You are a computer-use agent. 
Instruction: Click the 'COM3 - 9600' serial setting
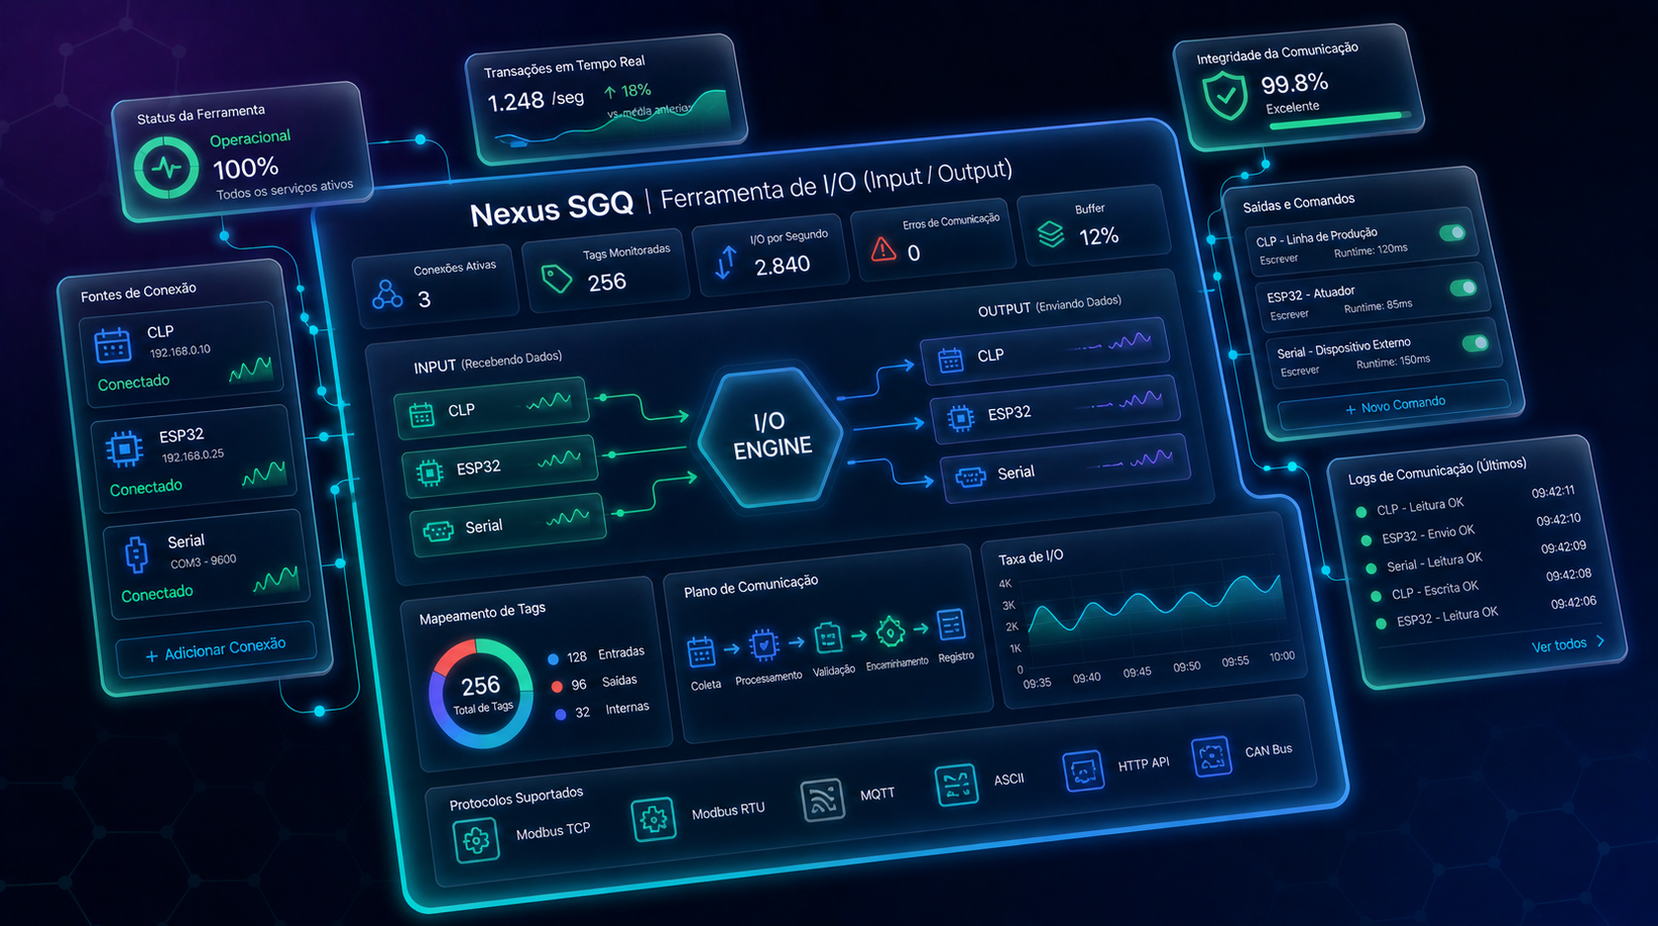(x=204, y=560)
